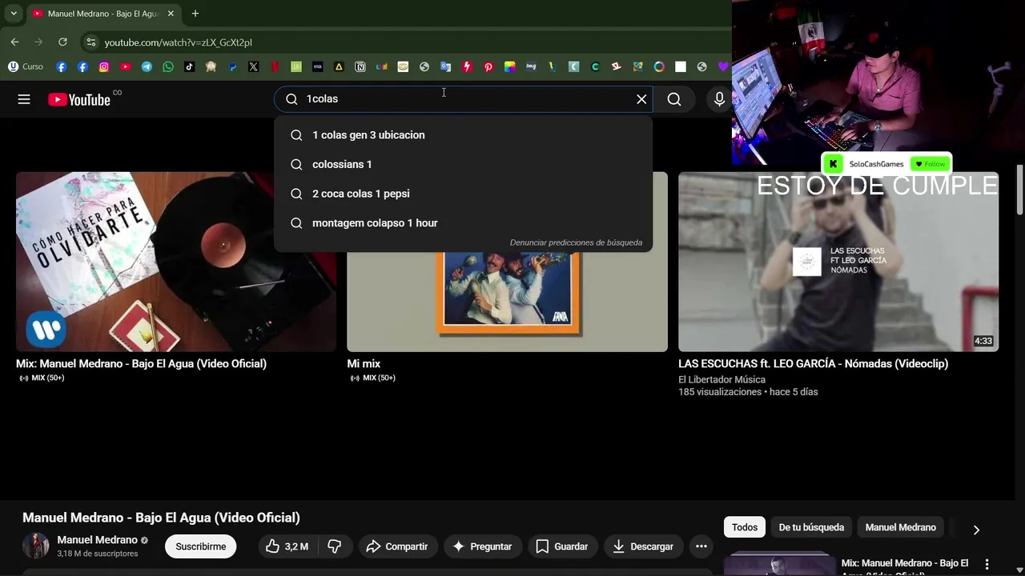Like the video (3,2 M)

pyautogui.click(x=287, y=546)
